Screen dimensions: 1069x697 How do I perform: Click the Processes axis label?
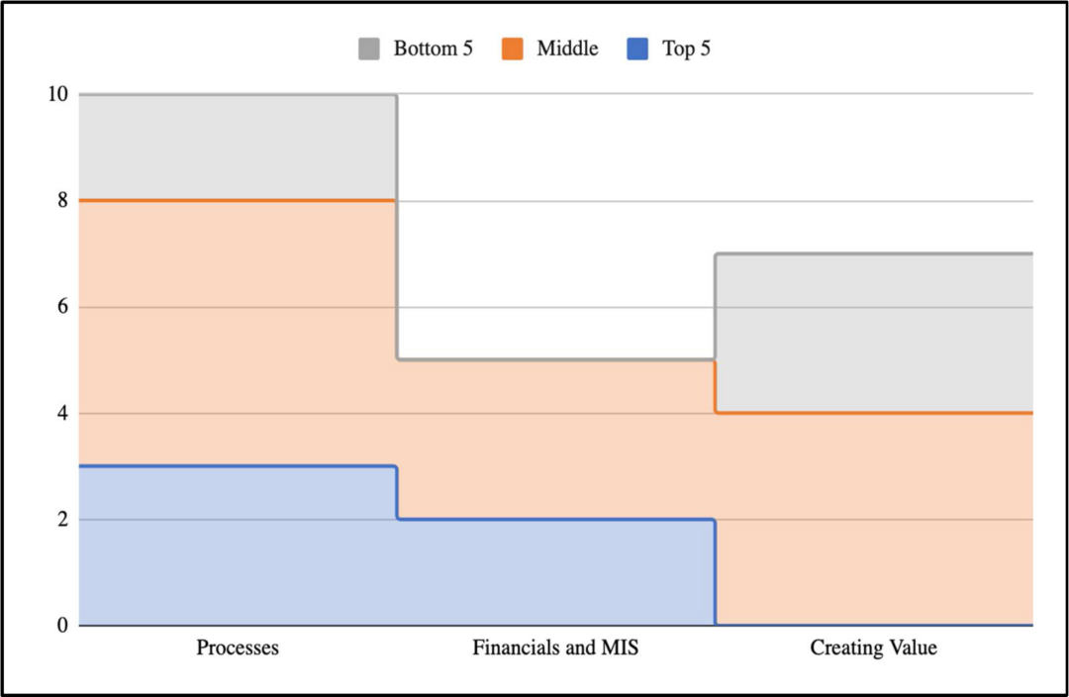point(238,647)
